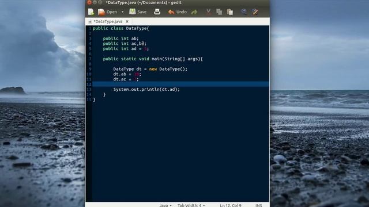This screenshot has height=207, width=369.
Task: Click the "dt.ac =" assignment line
Action: pyautogui.click(x=126, y=79)
